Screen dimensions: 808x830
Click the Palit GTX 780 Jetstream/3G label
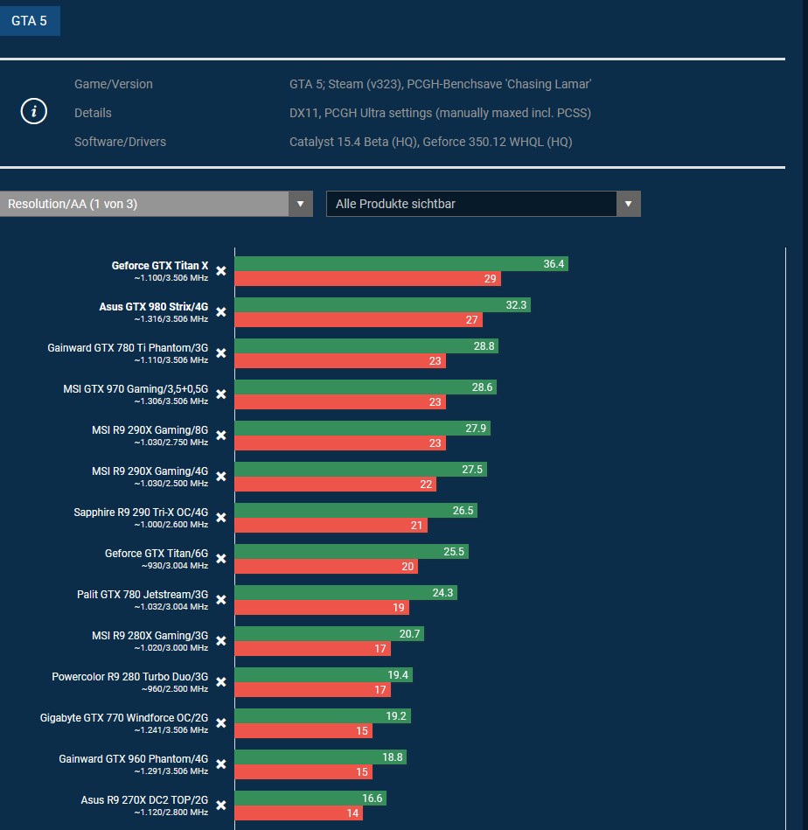pos(143,595)
